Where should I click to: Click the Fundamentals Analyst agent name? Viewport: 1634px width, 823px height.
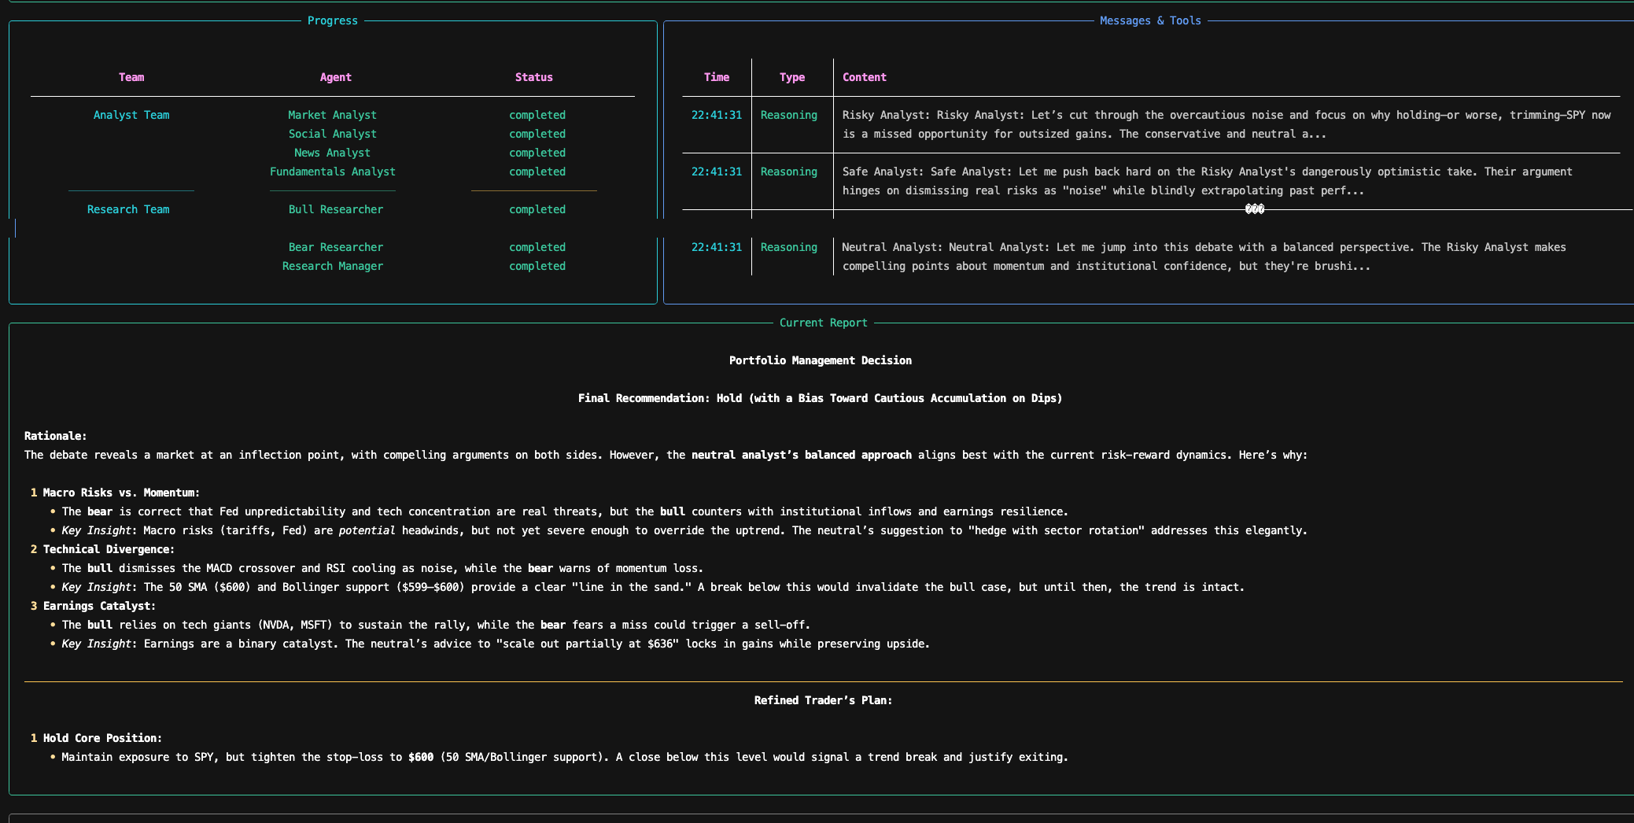pos(333,172)
